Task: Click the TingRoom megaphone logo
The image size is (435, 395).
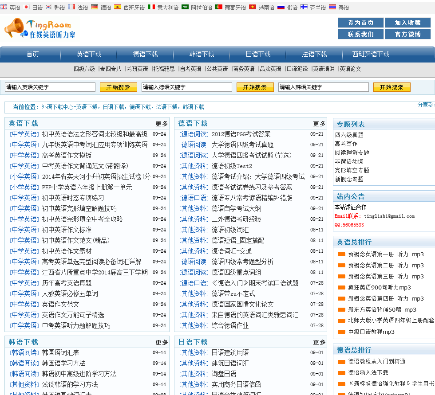Action: pyautogui.click(x=40, y=28)
